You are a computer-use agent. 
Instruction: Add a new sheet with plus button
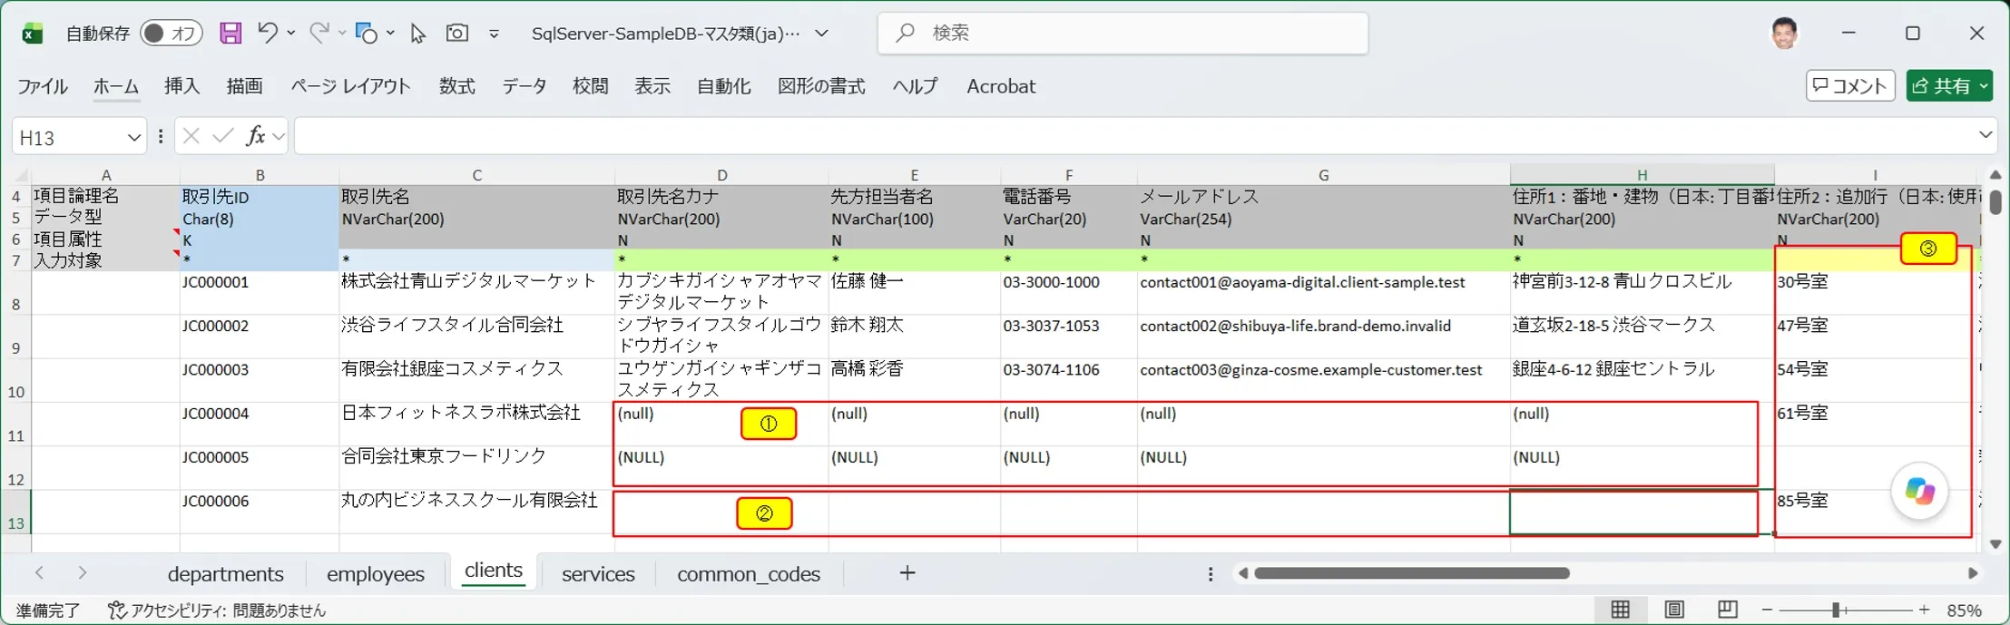(x=907, y=572)
